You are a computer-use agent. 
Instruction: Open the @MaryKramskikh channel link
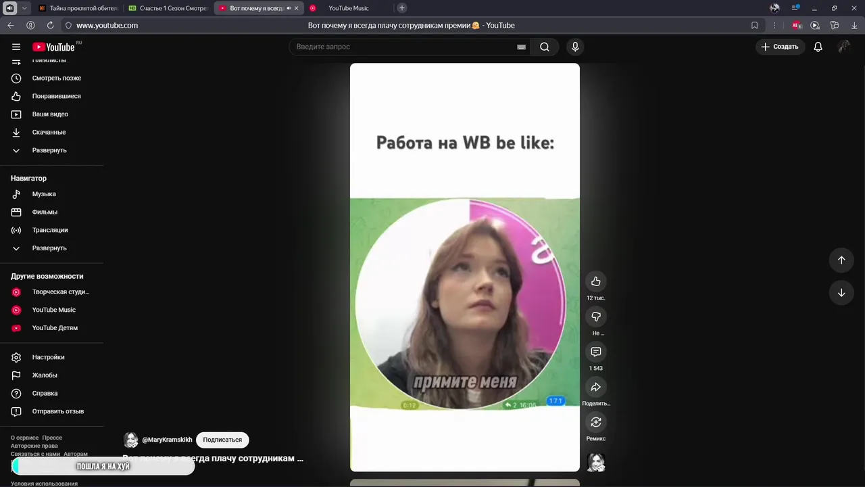[167, 440]
